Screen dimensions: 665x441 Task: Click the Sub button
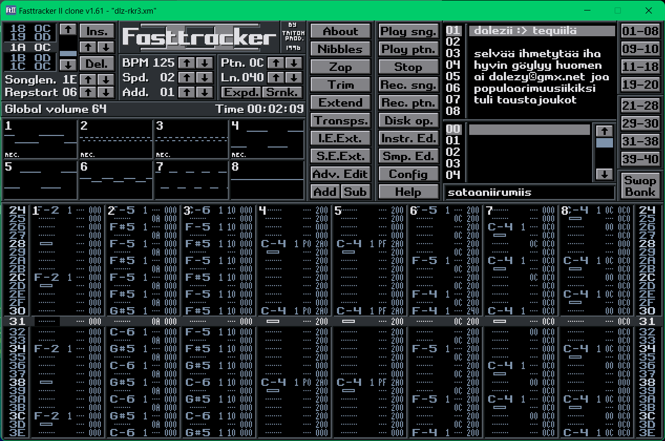pos(355,192)
